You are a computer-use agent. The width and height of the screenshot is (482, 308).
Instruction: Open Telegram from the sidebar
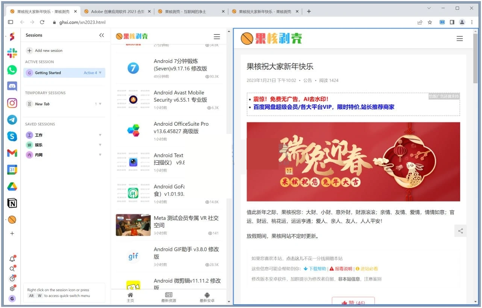click(x=12, y=120)
